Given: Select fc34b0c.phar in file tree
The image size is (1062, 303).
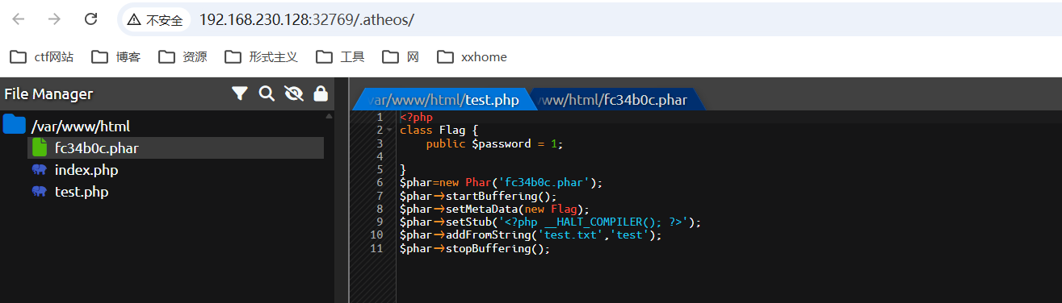Looking at the screenshot, I should coord(175,148).
